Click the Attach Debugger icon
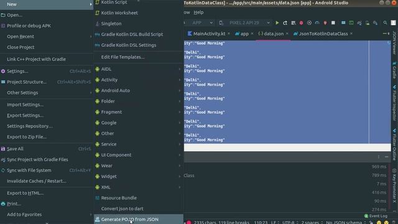Viewport: 398px width, 224px height. (x=325, y=23)
